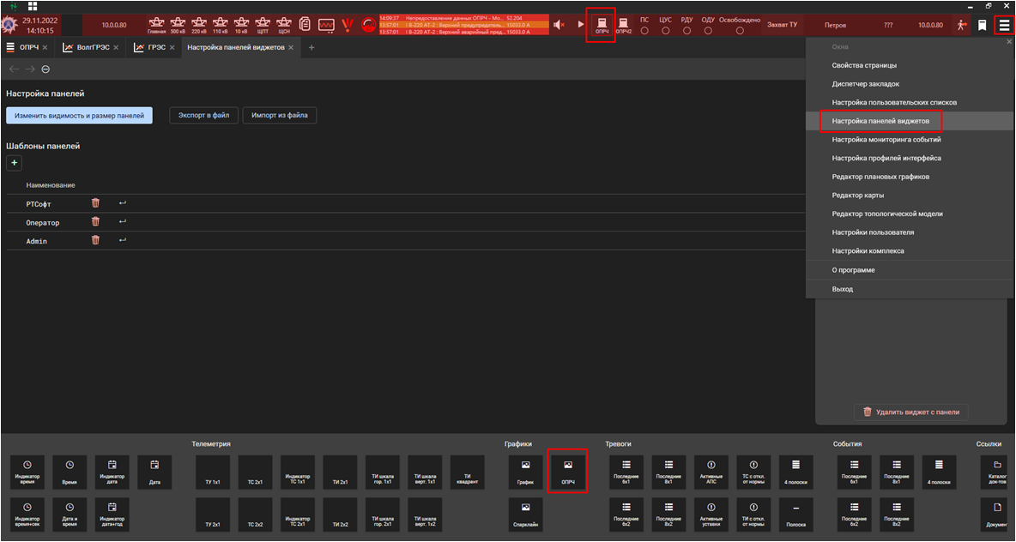Viewport: 1016px width, 542px height.
Task: Apply the Admin template using arrow icon
Action: coord(122,241)
